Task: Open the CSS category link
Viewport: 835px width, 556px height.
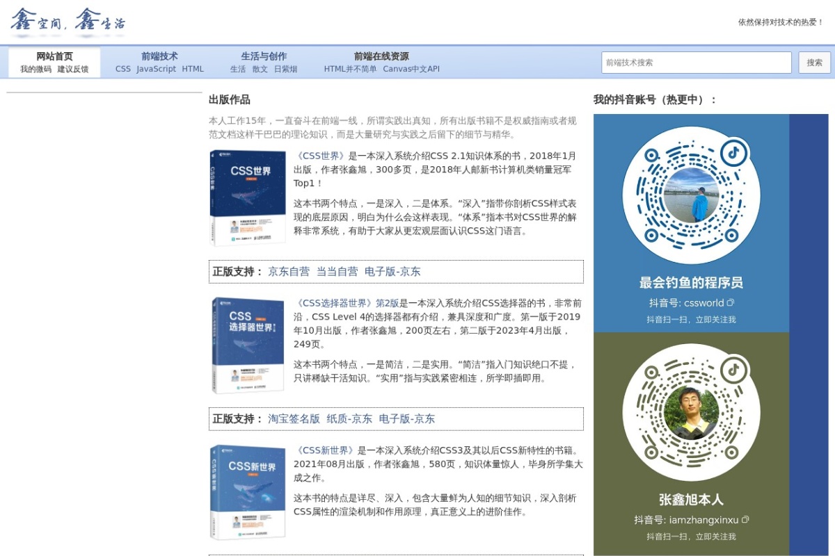Action: (123, 69)
